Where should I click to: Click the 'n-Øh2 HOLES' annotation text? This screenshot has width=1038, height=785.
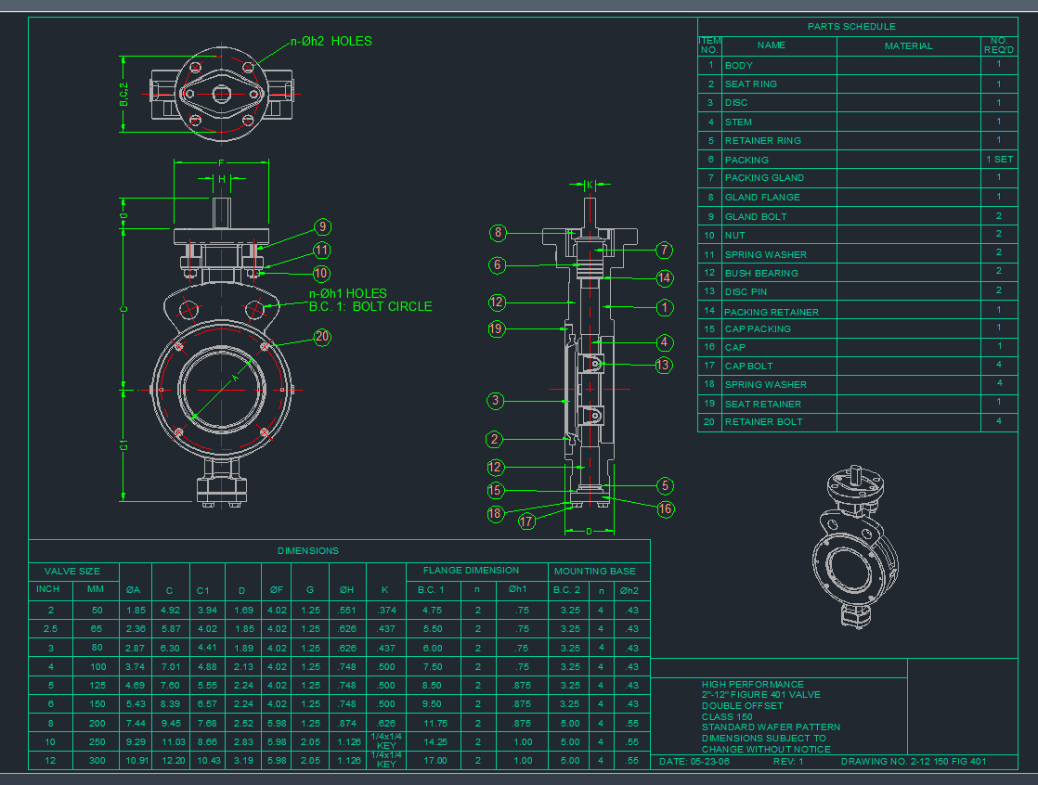(331, 42)
